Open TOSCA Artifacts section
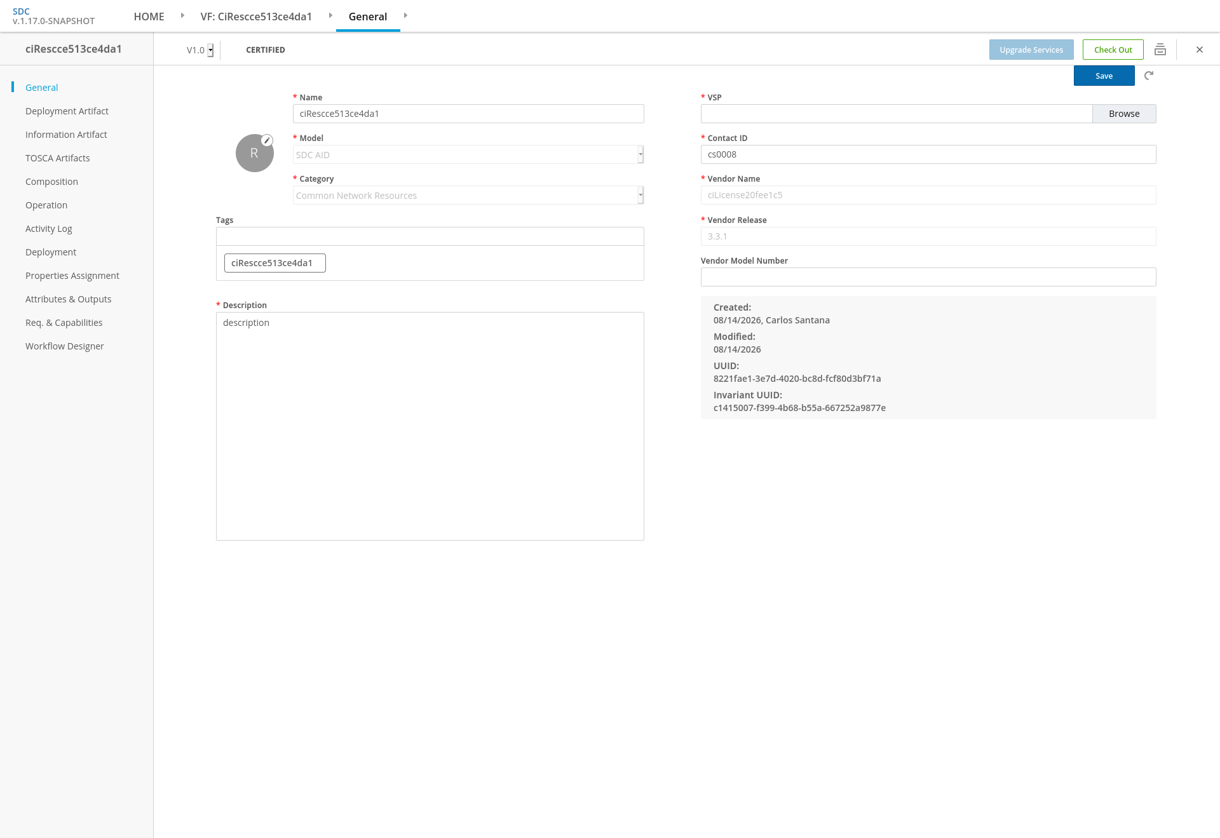 [58, 158]
